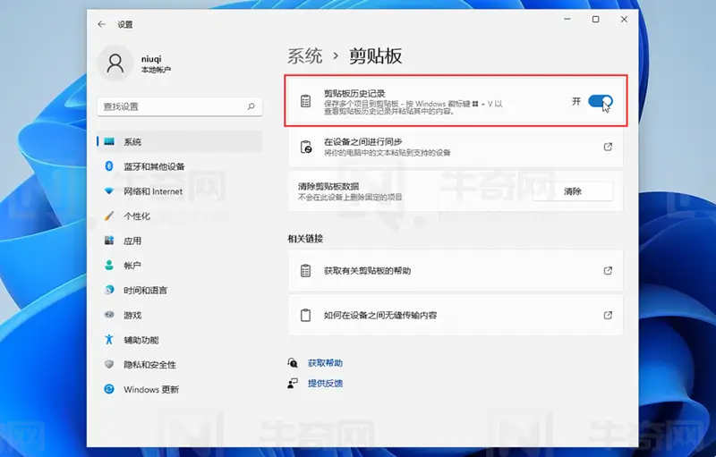Click the 获取帮助 link
The height and width of the screenshot is (457, 716).
point(325,363)
